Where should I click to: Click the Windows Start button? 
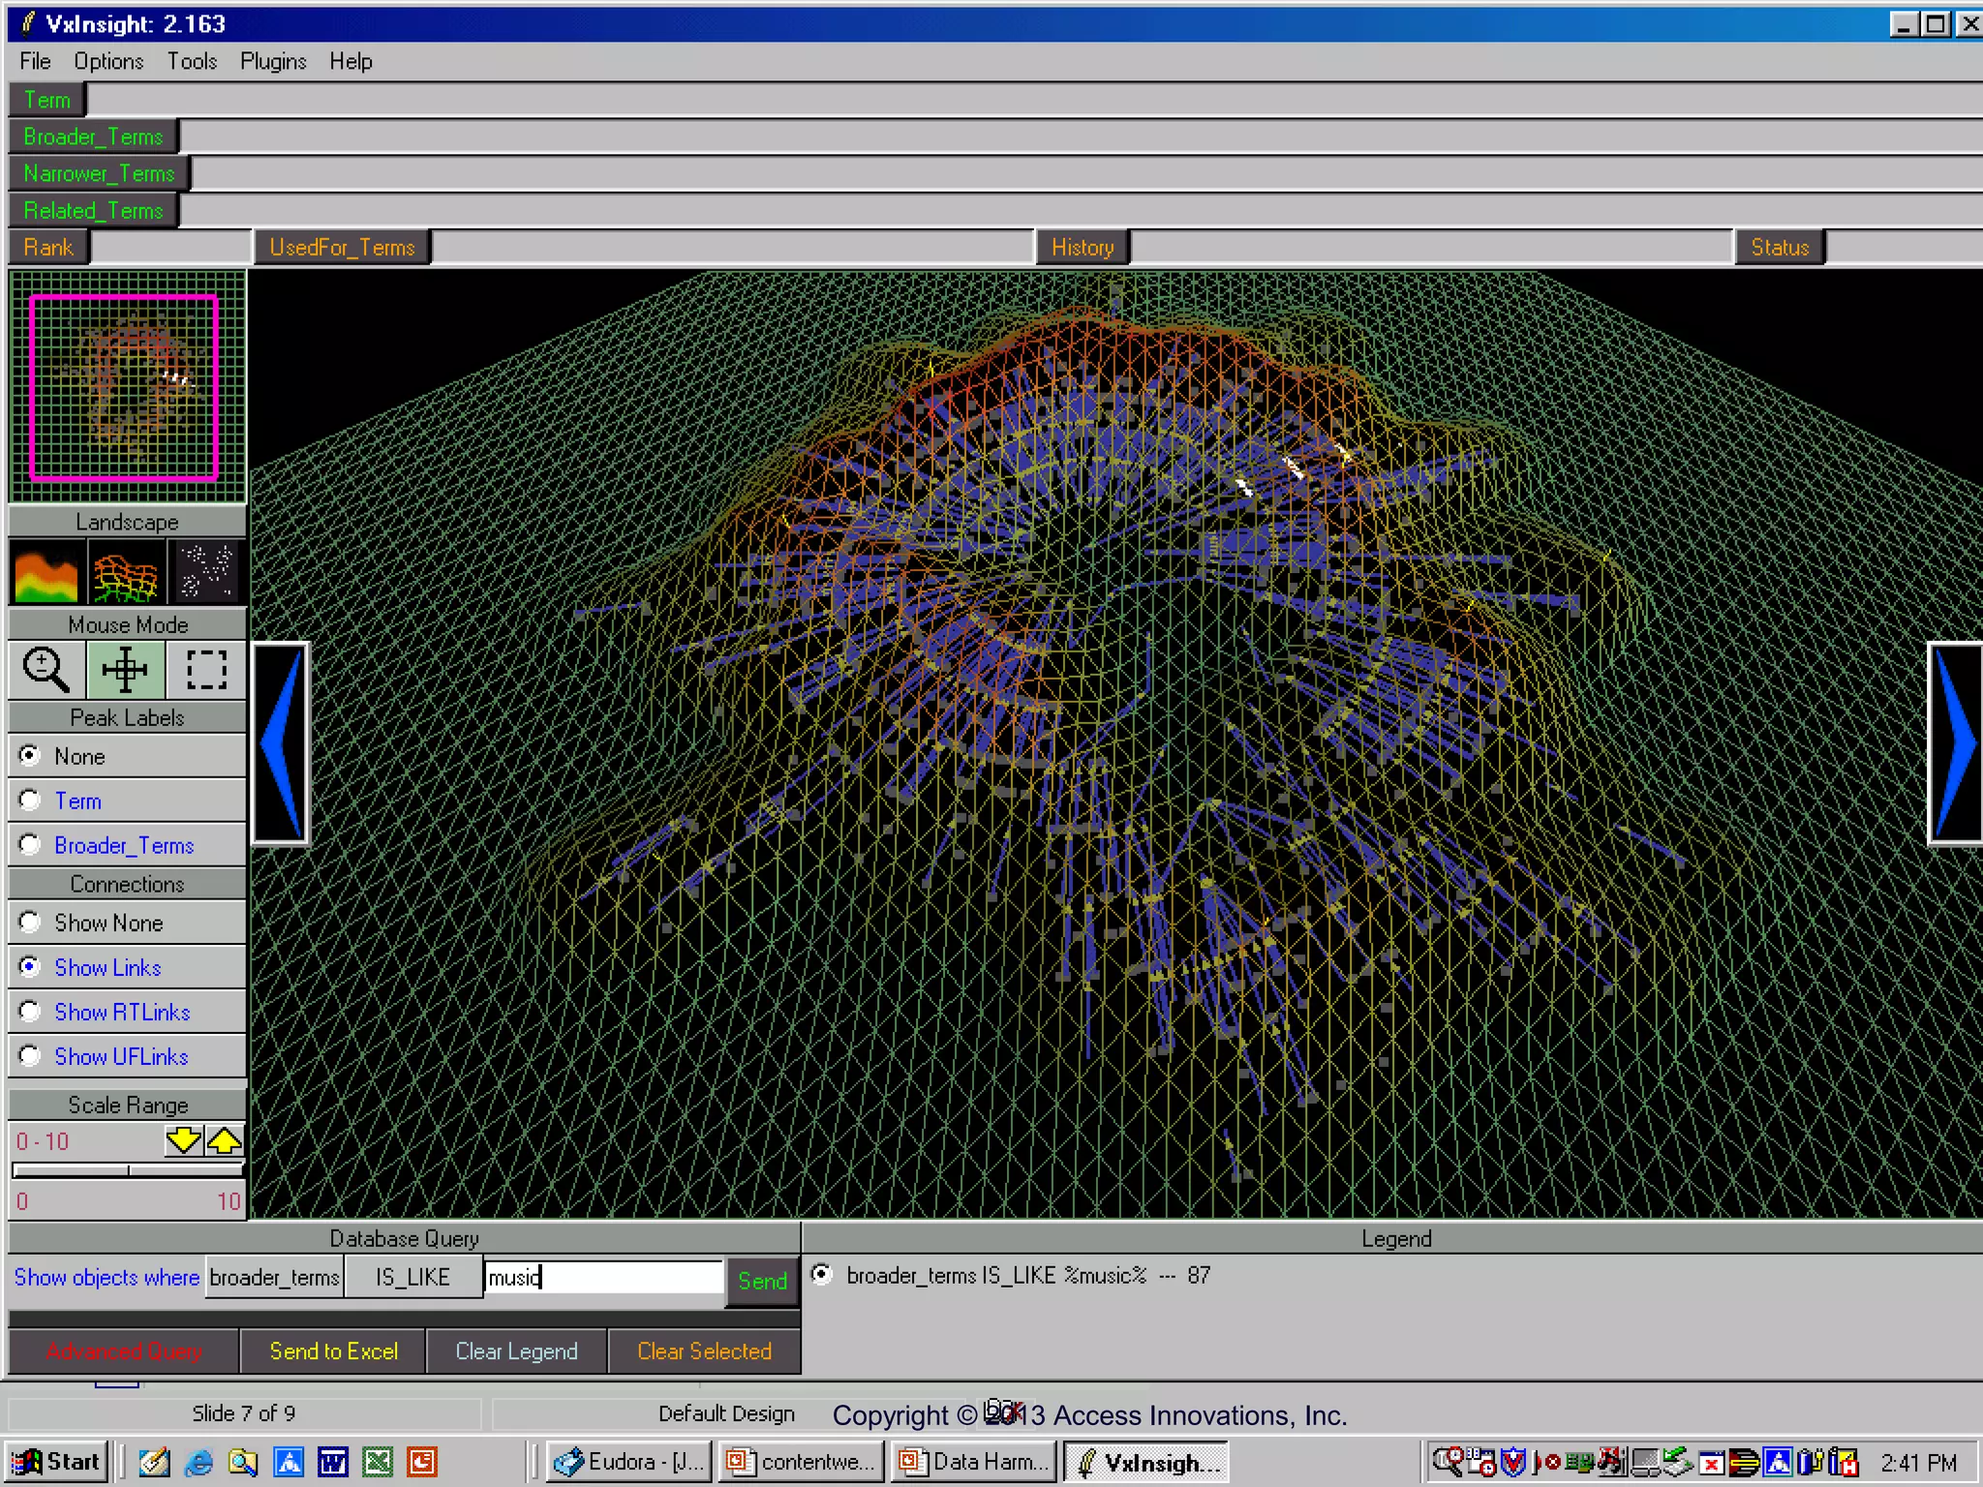tap(56, 1462)
